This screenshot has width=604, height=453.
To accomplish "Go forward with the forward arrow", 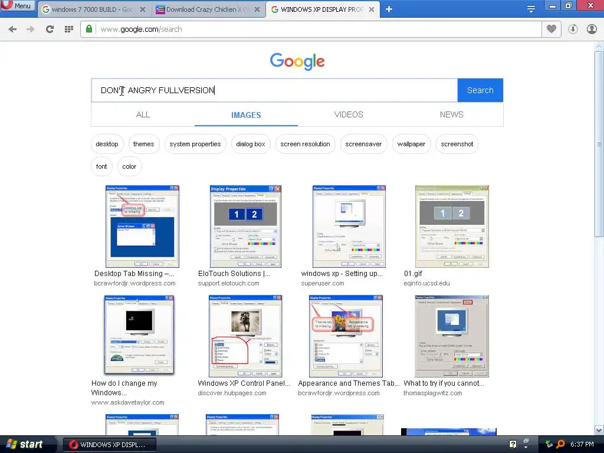I will pos(31,29).
